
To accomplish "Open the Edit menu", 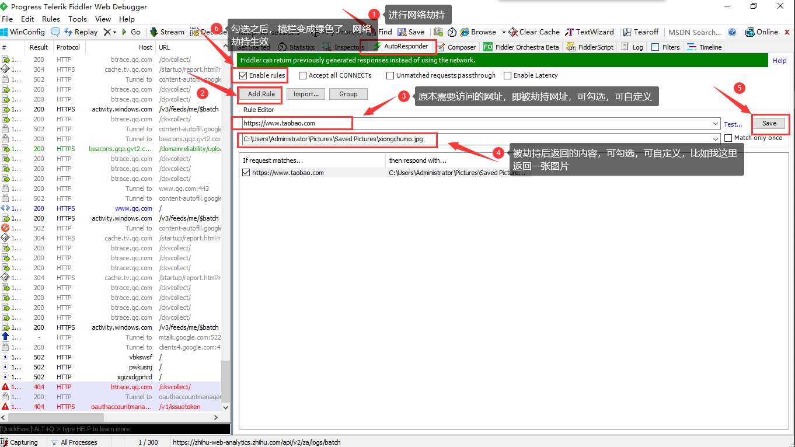I will pyautogui.click(x=27, y=19).
